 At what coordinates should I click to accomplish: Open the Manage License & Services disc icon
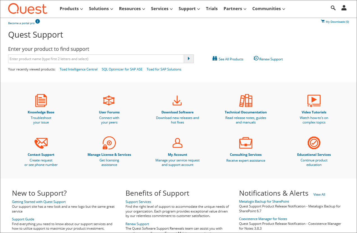[109, 143]
